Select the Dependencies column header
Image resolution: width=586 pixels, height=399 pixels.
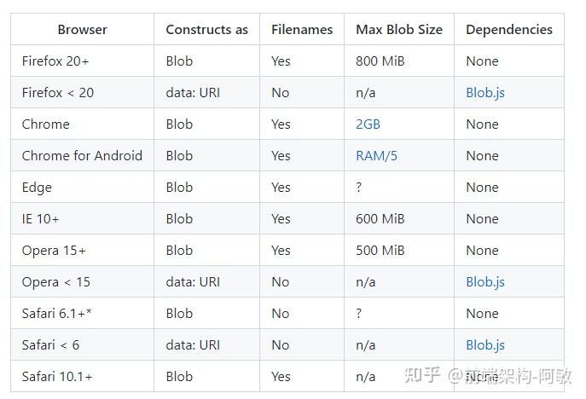[x=508, y=30]
